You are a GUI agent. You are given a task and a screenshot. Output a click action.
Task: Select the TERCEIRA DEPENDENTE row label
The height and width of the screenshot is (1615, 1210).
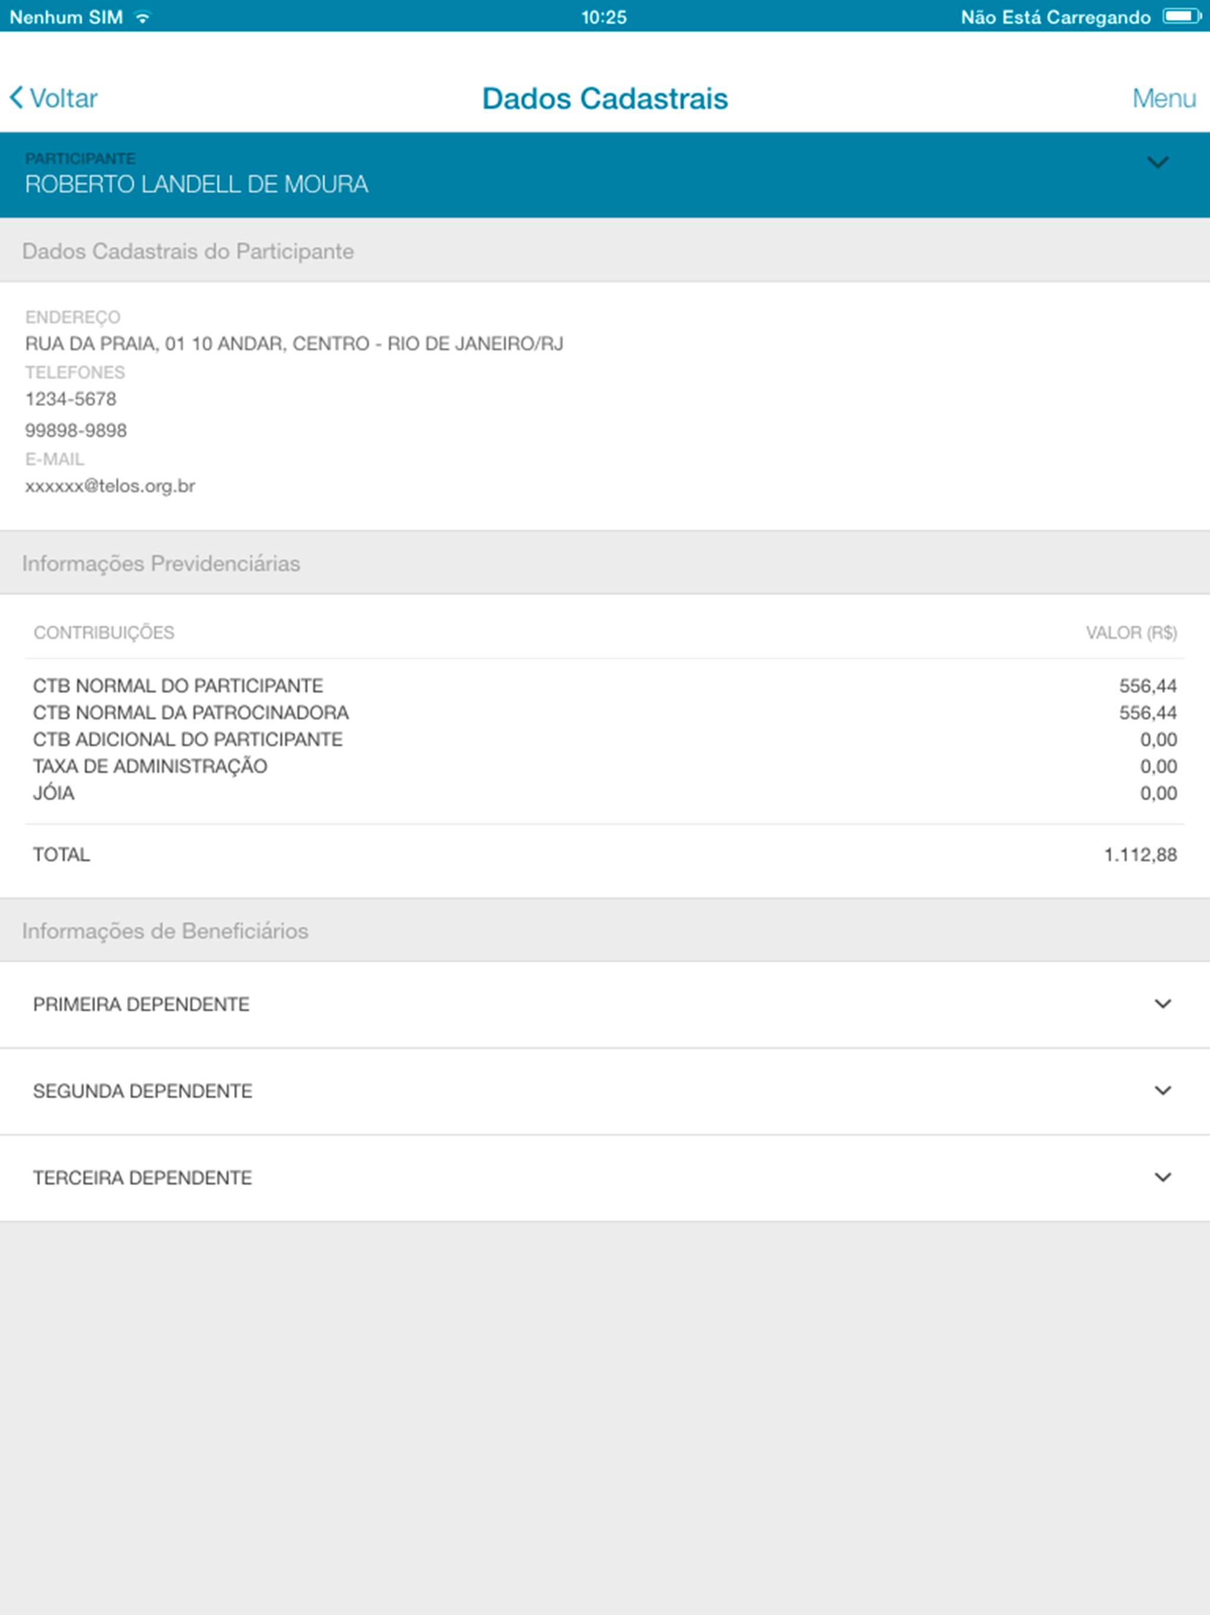coord(142,1178)
